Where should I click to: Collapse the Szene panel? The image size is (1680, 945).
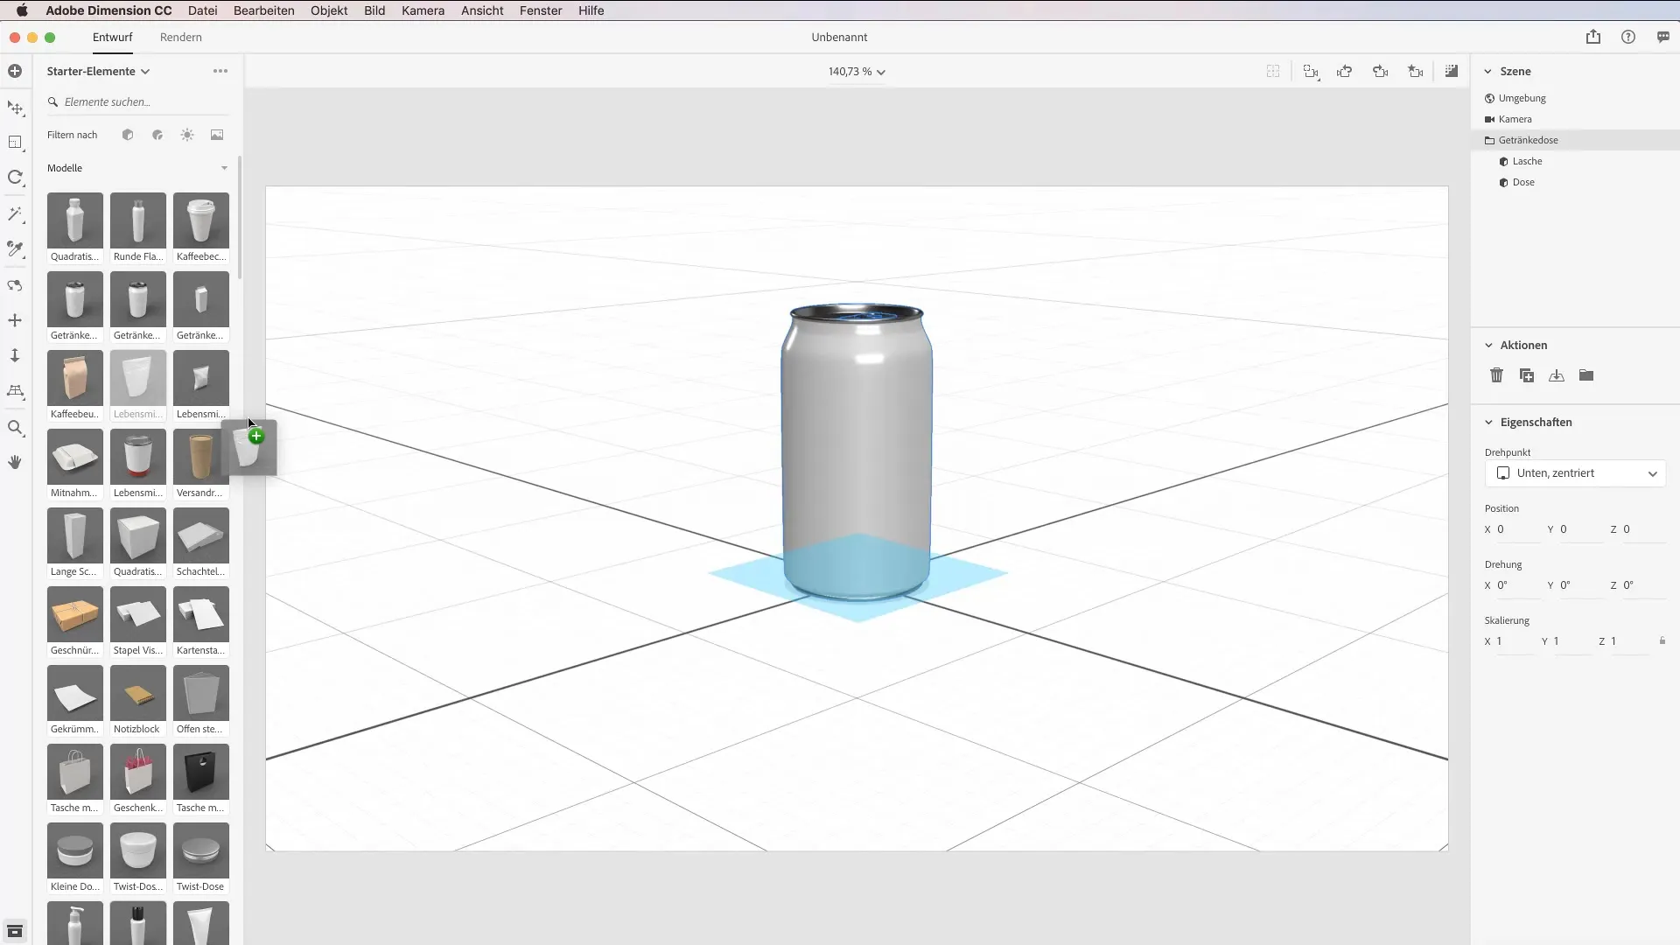pos(1488,72)
